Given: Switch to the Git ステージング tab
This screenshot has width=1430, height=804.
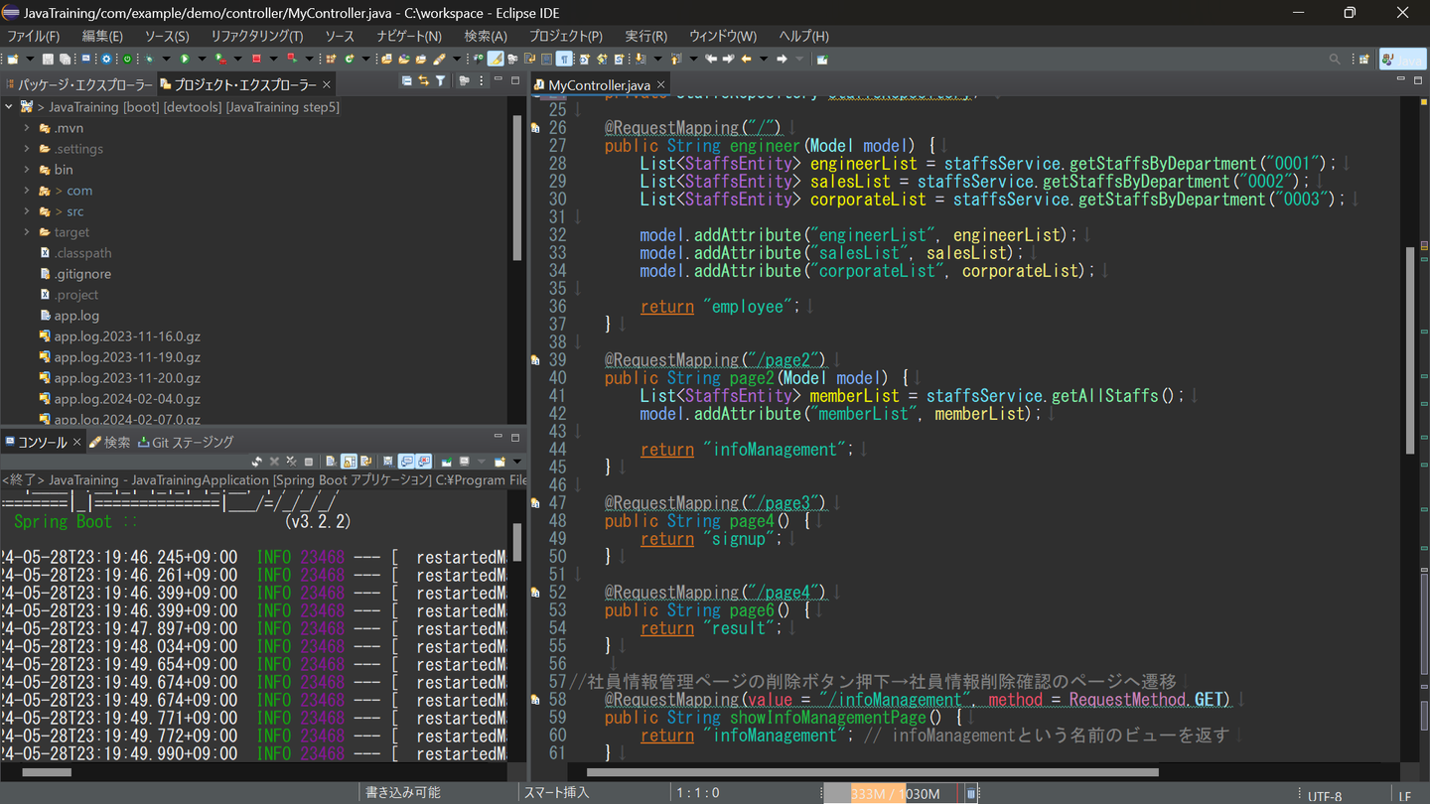Looking at the screenshot, I should [x=186, y=443].
